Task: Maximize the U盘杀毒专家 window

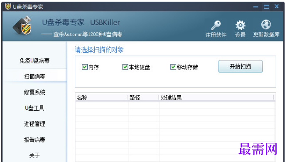Action: point(266,7)
